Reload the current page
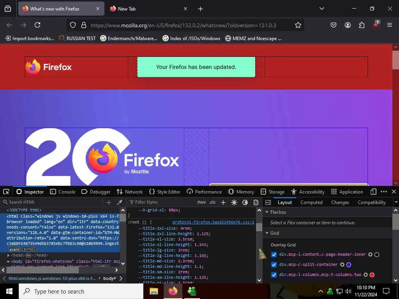Viewport: 399px width, 299px height. pyautogui.click(x=37, y=25)
